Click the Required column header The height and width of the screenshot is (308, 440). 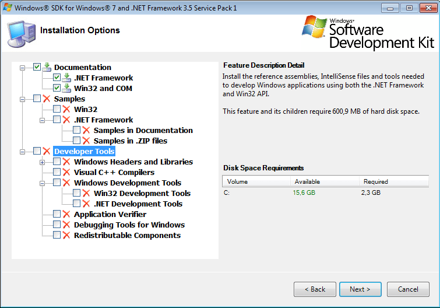[393, 181]
